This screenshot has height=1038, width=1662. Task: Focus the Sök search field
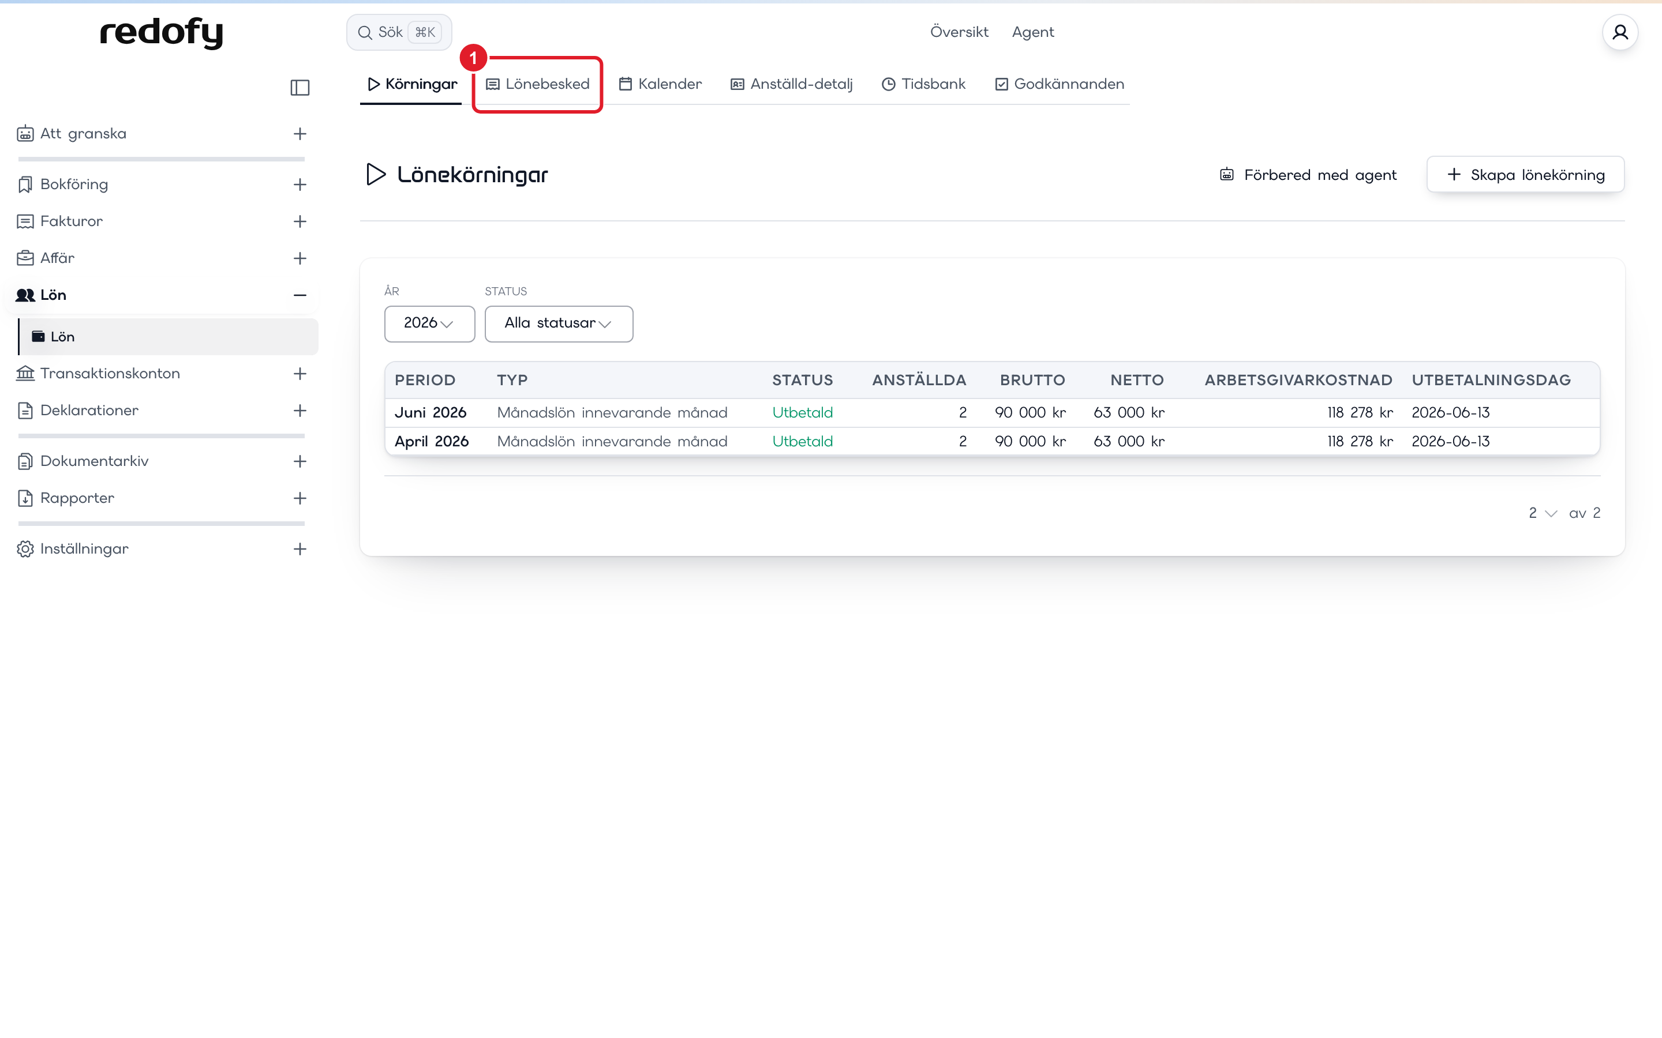coord(399,32)
